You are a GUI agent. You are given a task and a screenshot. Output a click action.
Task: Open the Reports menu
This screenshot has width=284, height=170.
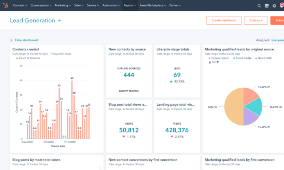[x=129, y=6]
